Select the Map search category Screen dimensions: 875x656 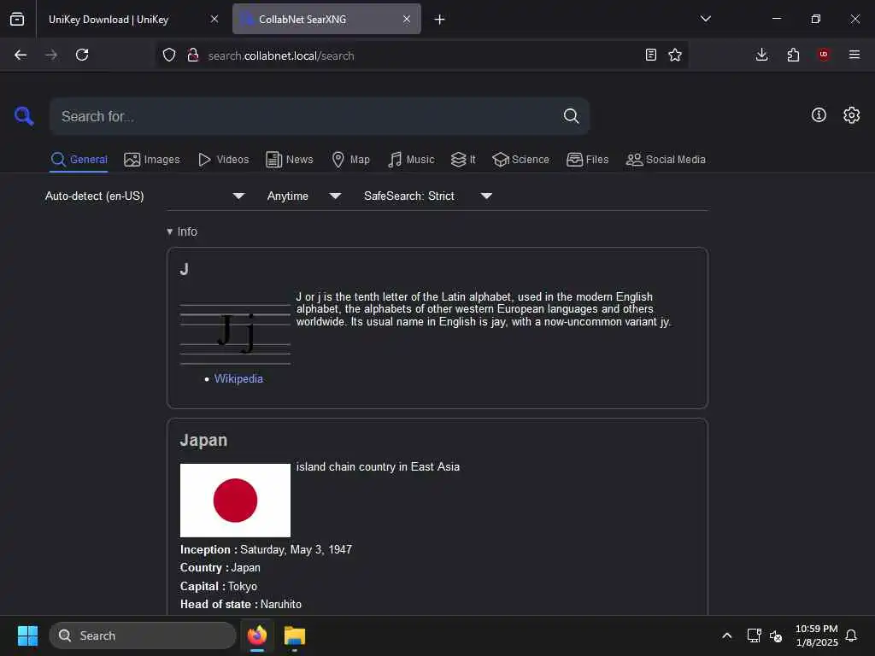(351, 160)
